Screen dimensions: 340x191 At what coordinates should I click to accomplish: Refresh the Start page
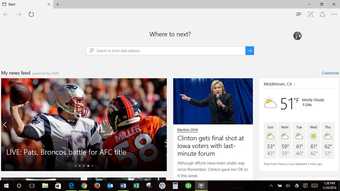click(x=31, y=14)
